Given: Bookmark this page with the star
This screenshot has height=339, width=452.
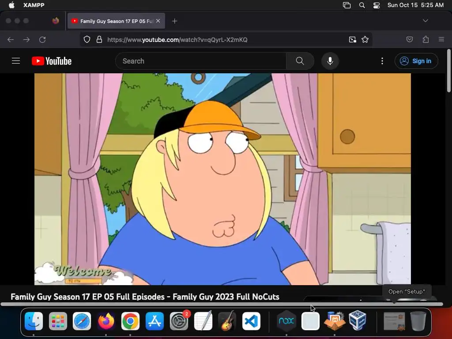Looking at the screenshot, I should (365, 39).
